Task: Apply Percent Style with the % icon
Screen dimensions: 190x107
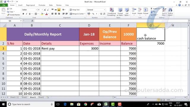Action: [x=93, y=14]
